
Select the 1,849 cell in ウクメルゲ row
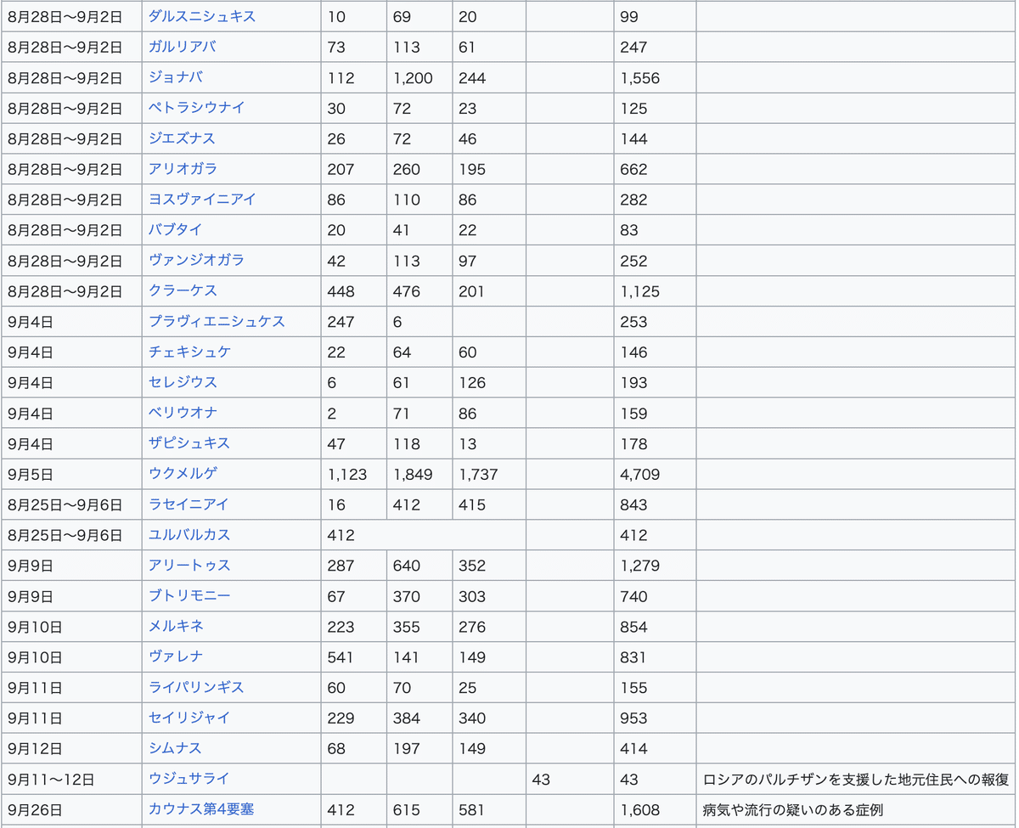click(x=413, y=475)
